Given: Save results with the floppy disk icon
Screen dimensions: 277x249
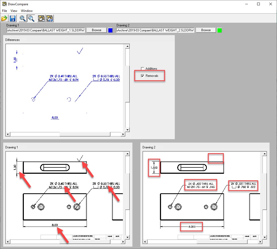Looking at the screenshot, I should coord(12,18).
